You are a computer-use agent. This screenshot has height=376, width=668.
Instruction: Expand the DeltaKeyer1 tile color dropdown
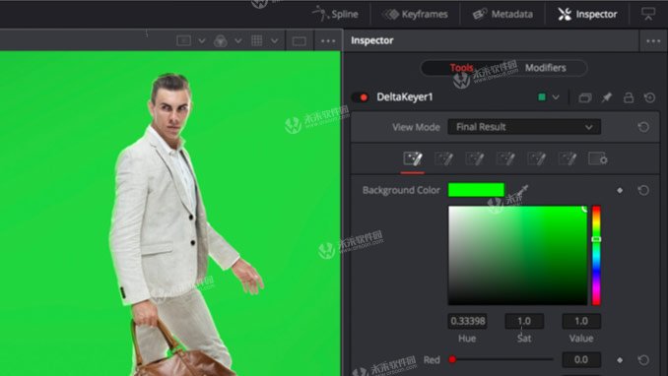pos(556,97)
